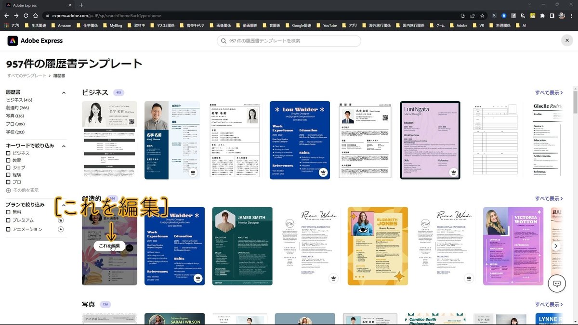Screen dimensions: 578x325
Task: Select ビジネス (415) category
Action: pos(19,100)
